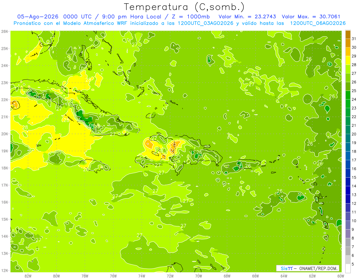
Task: Click the legend band between 29 and 30
Action: click(348, 52)
